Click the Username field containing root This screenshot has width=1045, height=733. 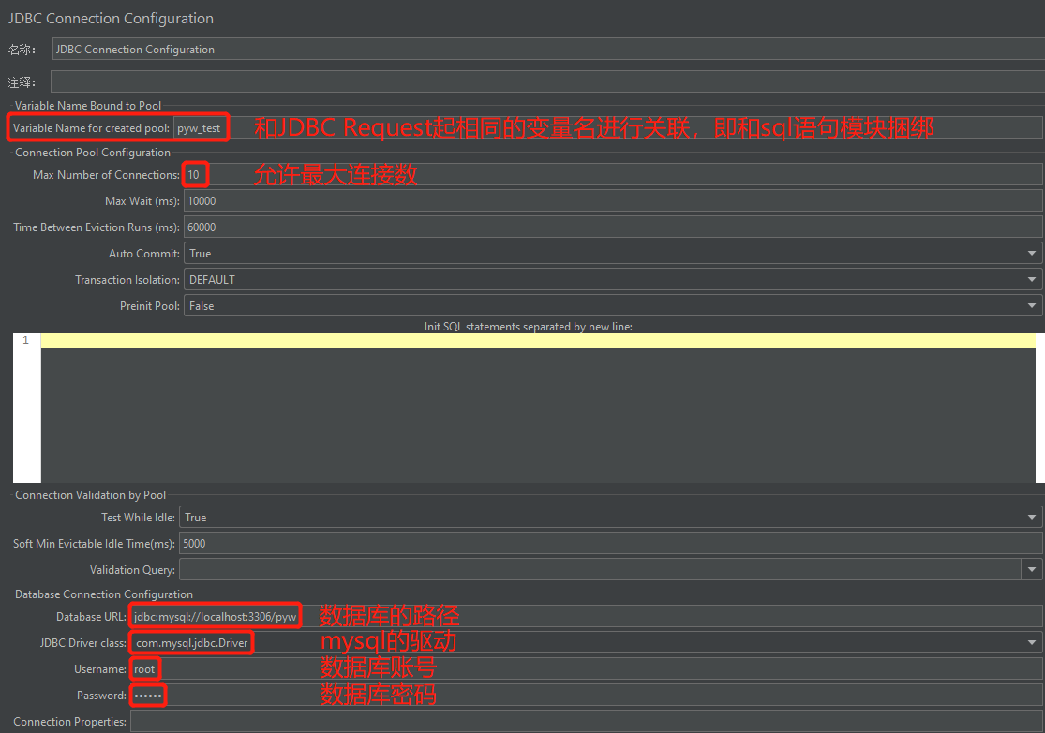click(587, 669)
